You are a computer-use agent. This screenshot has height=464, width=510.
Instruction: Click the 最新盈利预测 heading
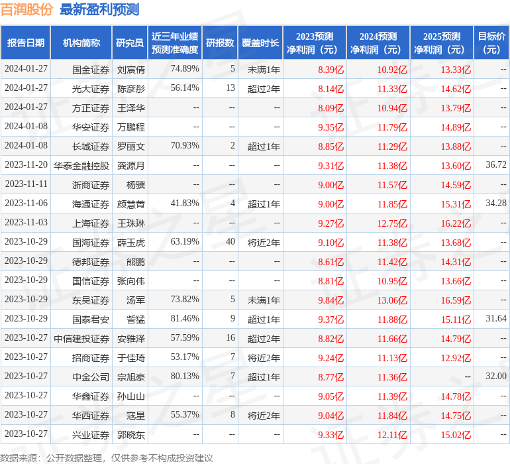pos(99,9)
